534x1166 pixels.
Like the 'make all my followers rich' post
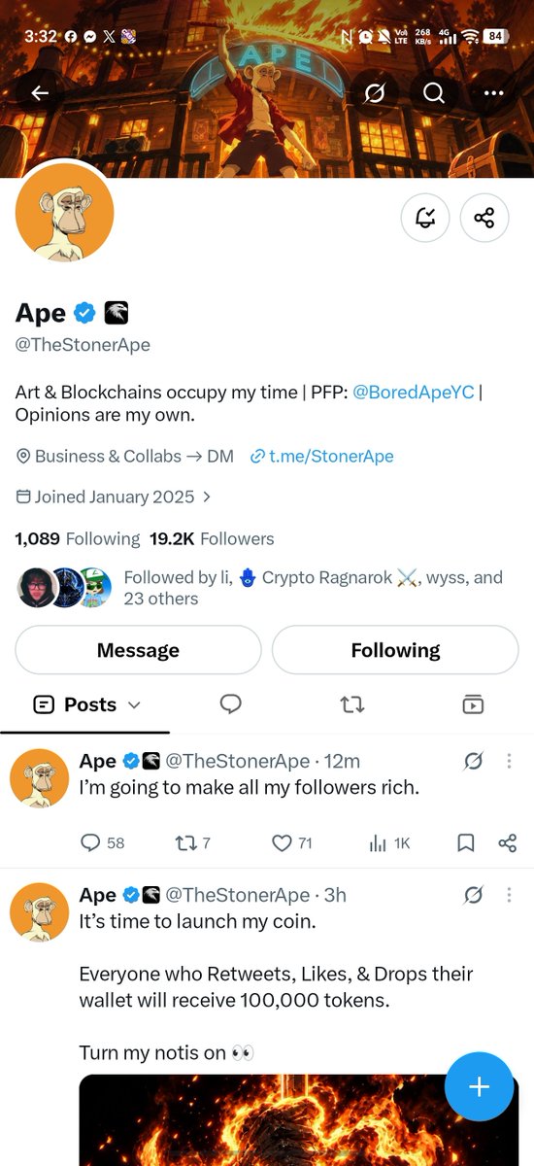pos(291,843)
